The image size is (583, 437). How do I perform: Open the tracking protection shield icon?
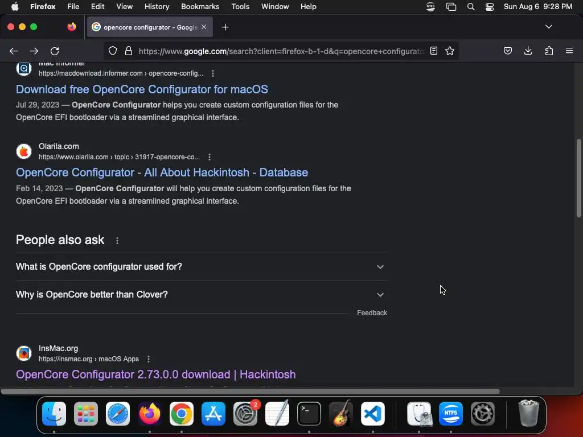coord(113,51)
